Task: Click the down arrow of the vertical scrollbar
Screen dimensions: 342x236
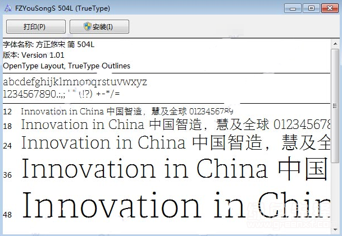Action: 335,230
